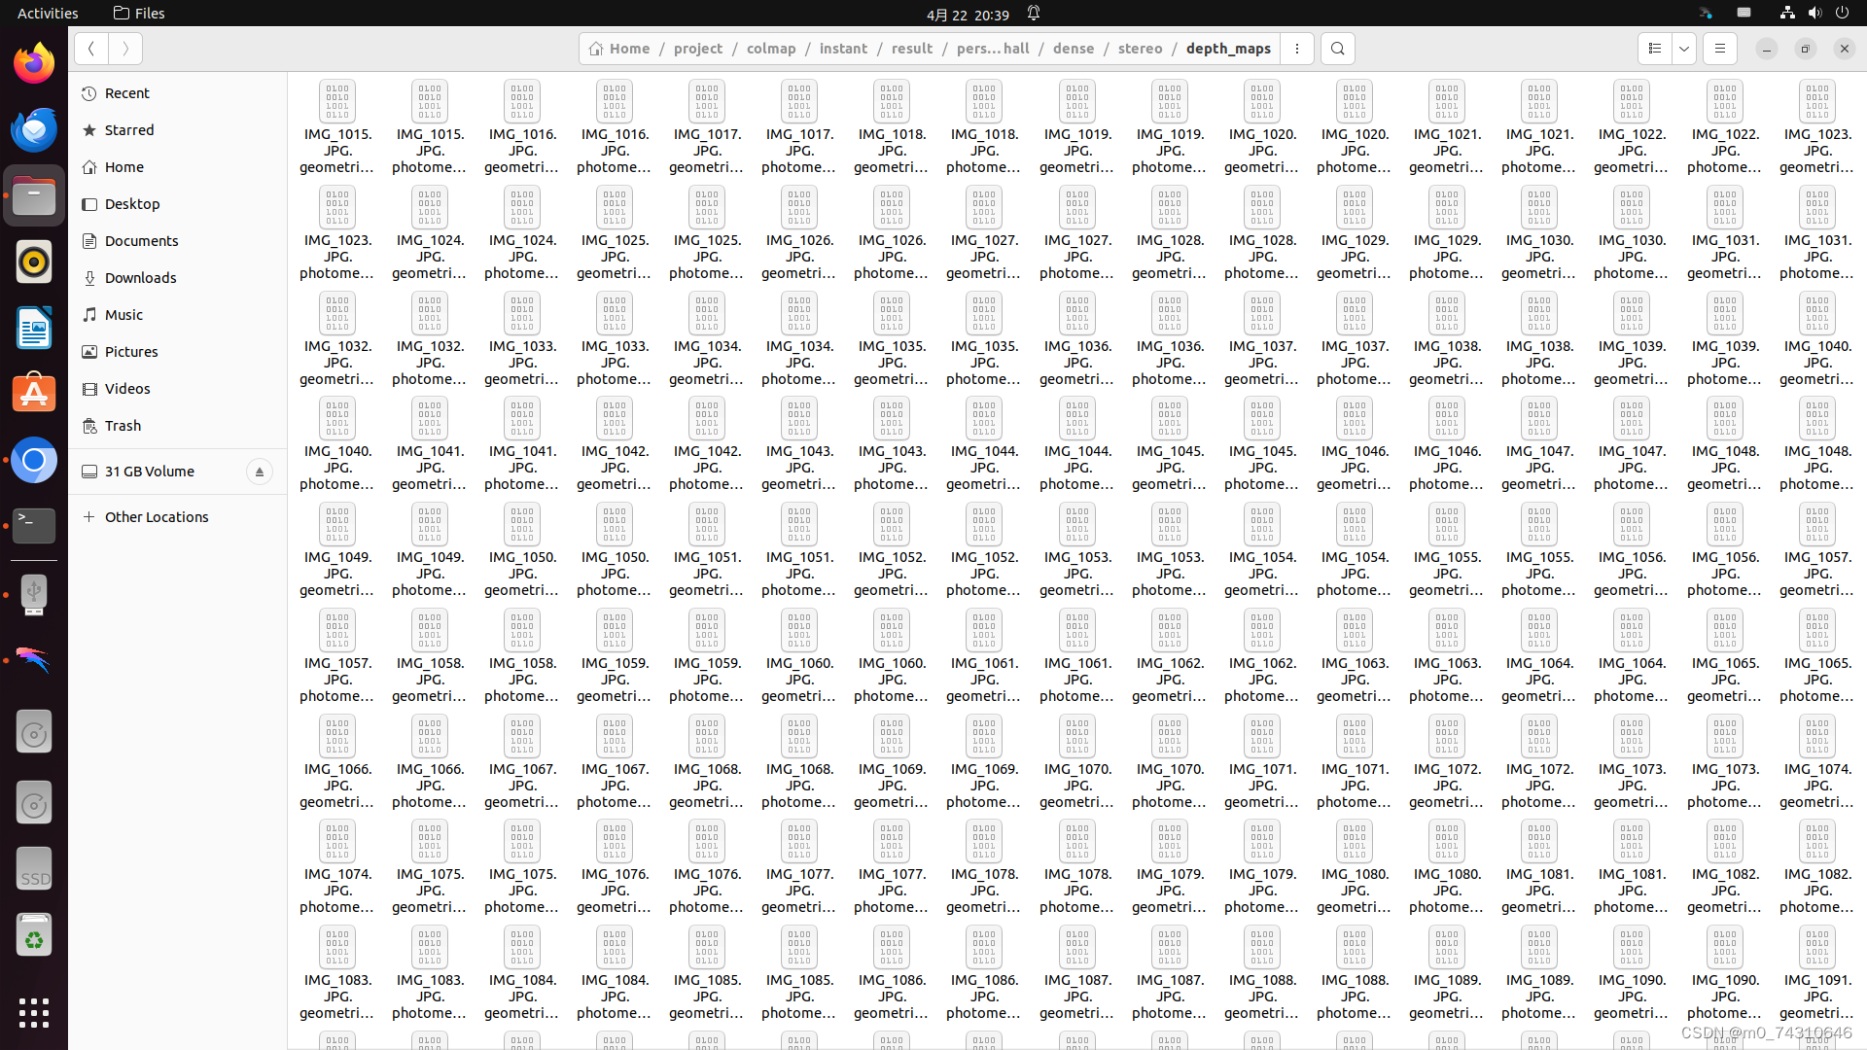Select Starred in the sidebar
This screenshot has width=1867, height=1050.
(x=178, y=130)
